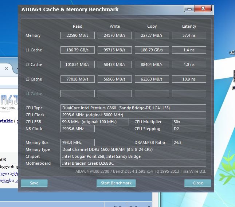Select L1 Cache Read 186.79 GB/s
Viewport: 235px width, 207px height.
pos(78,50)
